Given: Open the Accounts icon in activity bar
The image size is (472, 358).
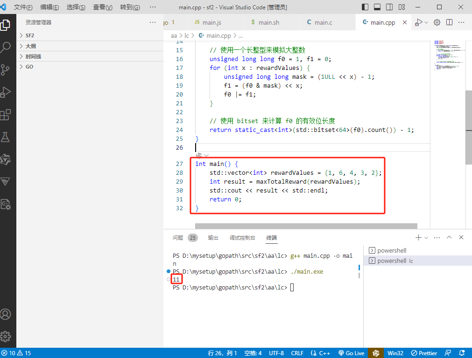Looking at the screenshot, I should [6, 314].
